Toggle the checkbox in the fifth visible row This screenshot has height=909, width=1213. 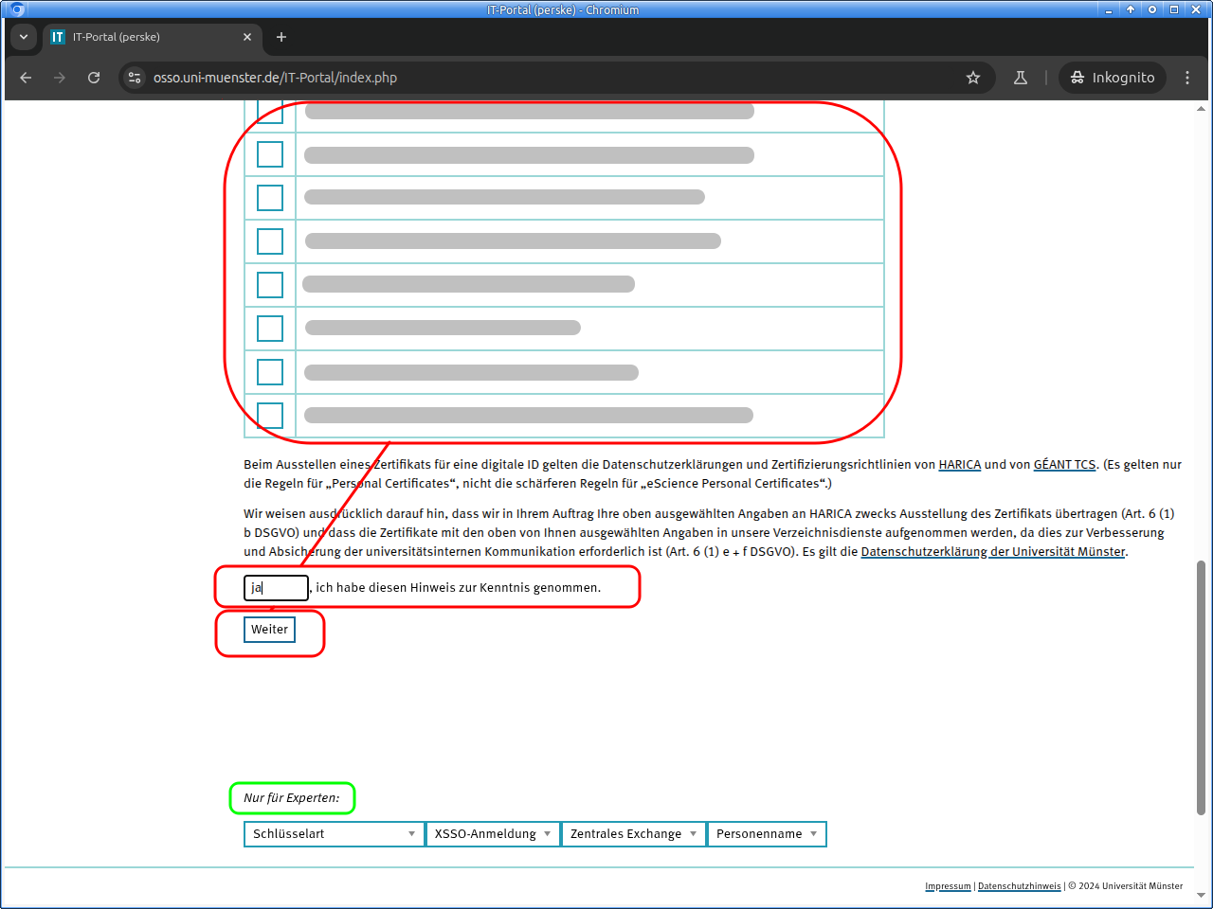[270, 285]
